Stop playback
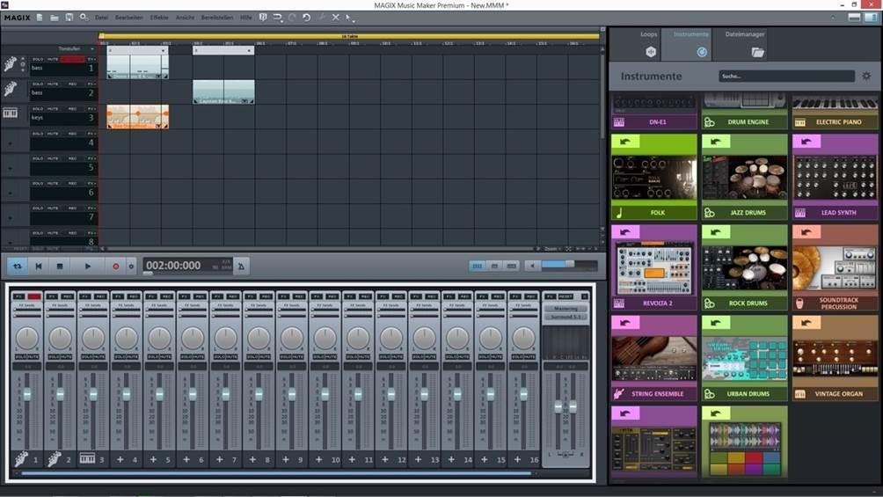The height and width of the screenshot is (497, 883). coord(60,266)
